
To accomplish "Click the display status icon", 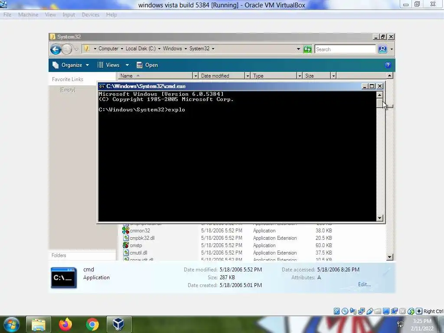I will coord(386,311).
